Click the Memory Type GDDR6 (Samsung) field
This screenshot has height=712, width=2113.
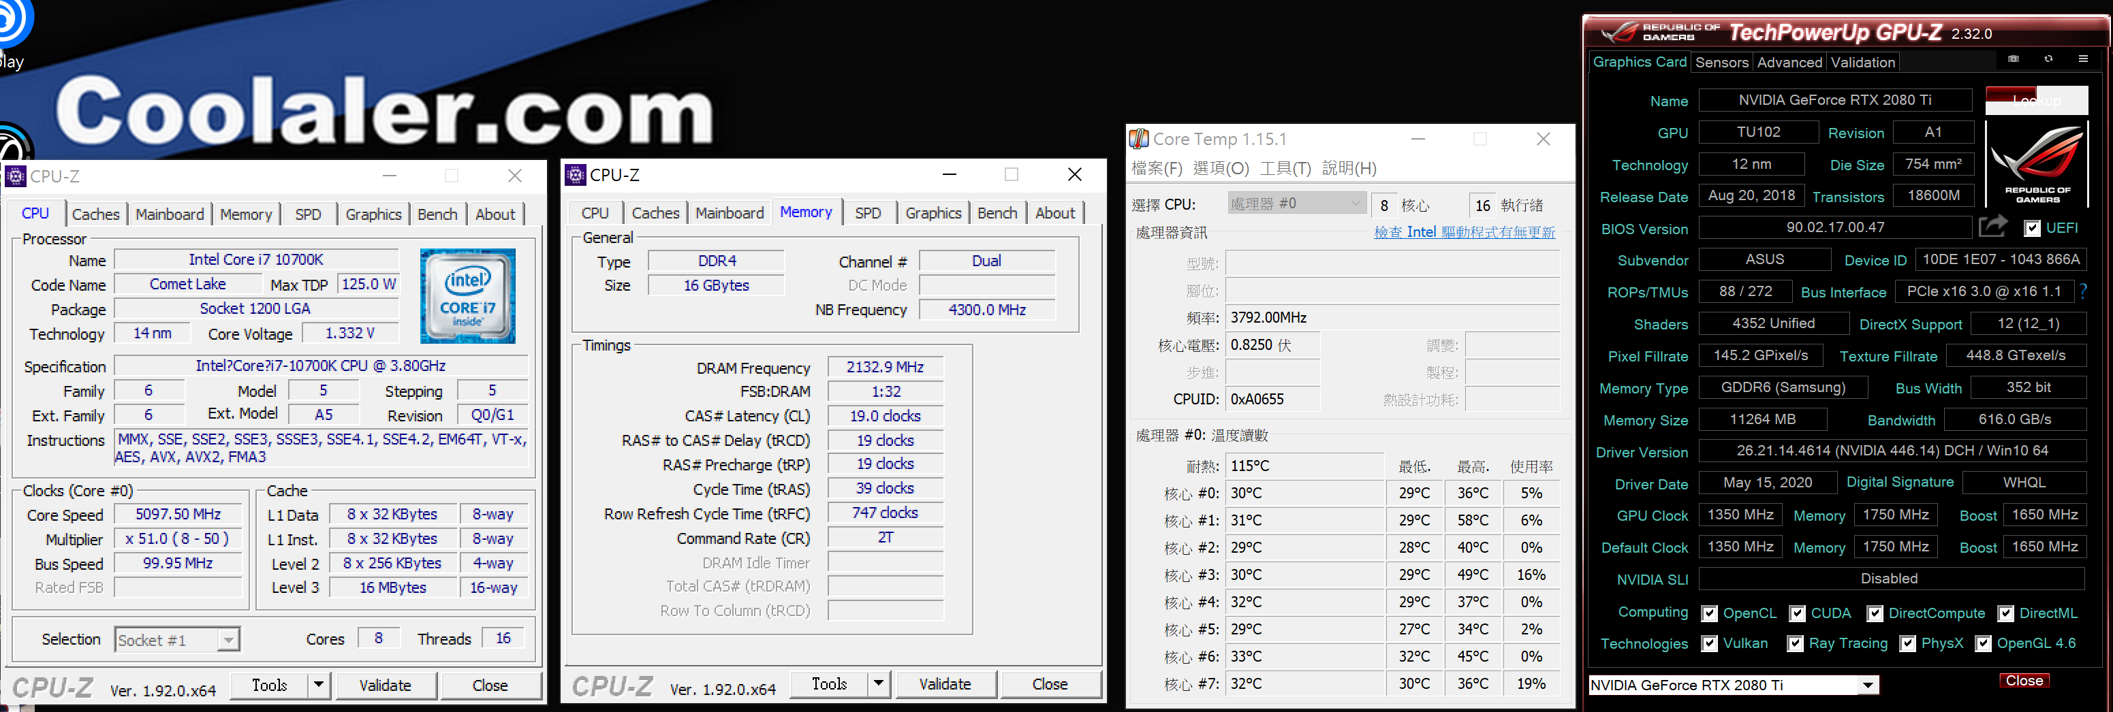click(1783, 387)
